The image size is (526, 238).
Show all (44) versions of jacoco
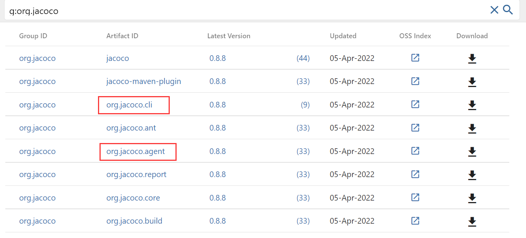tap(303, 58)
